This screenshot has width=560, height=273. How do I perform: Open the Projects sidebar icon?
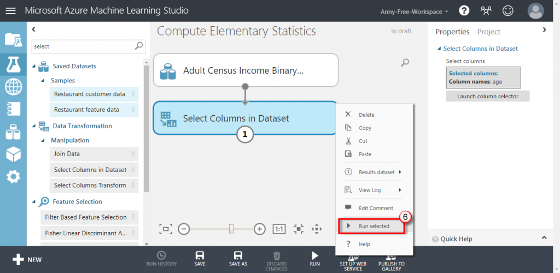tap(13, 39)
